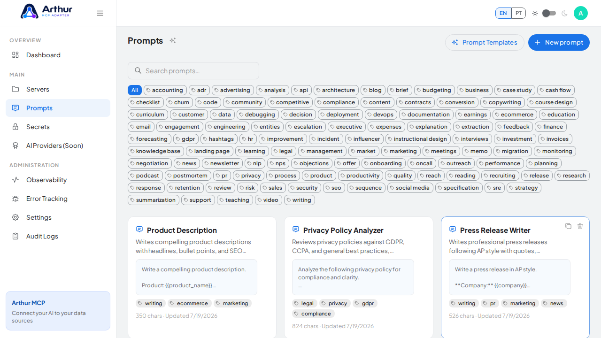Filter prompts by gdpr tag
The width and height of the screenshot is (601, 338).
click(x=186, y=139)
